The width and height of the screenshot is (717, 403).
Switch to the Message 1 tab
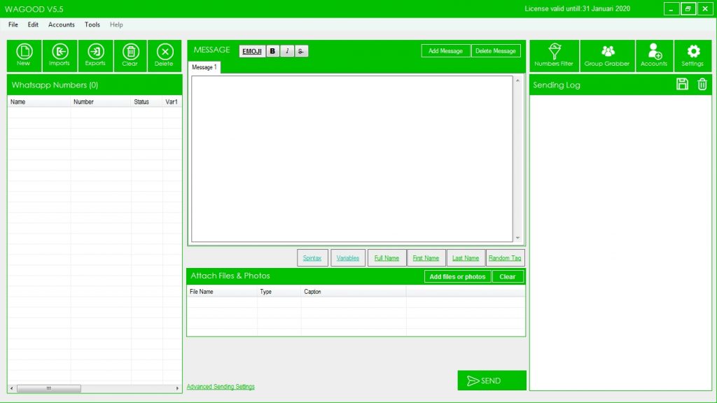point(205,67)
